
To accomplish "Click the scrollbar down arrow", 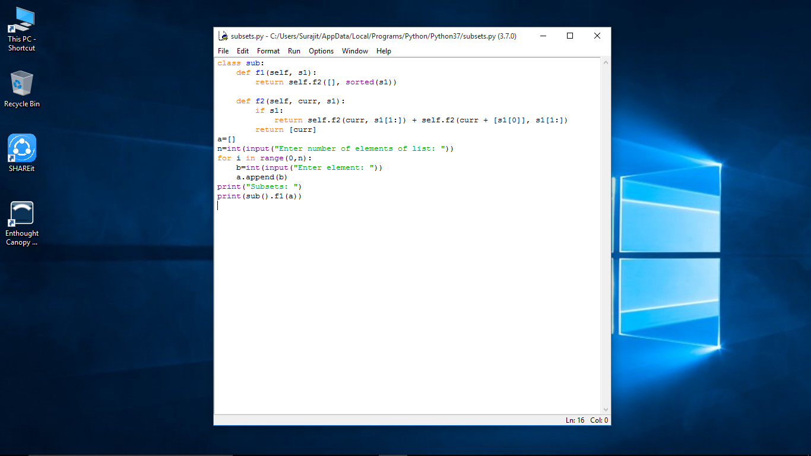I will click(x=606, y=408).
